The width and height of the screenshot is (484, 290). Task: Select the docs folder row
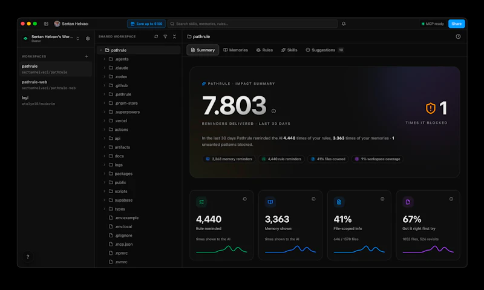click(x=139, y=156)
